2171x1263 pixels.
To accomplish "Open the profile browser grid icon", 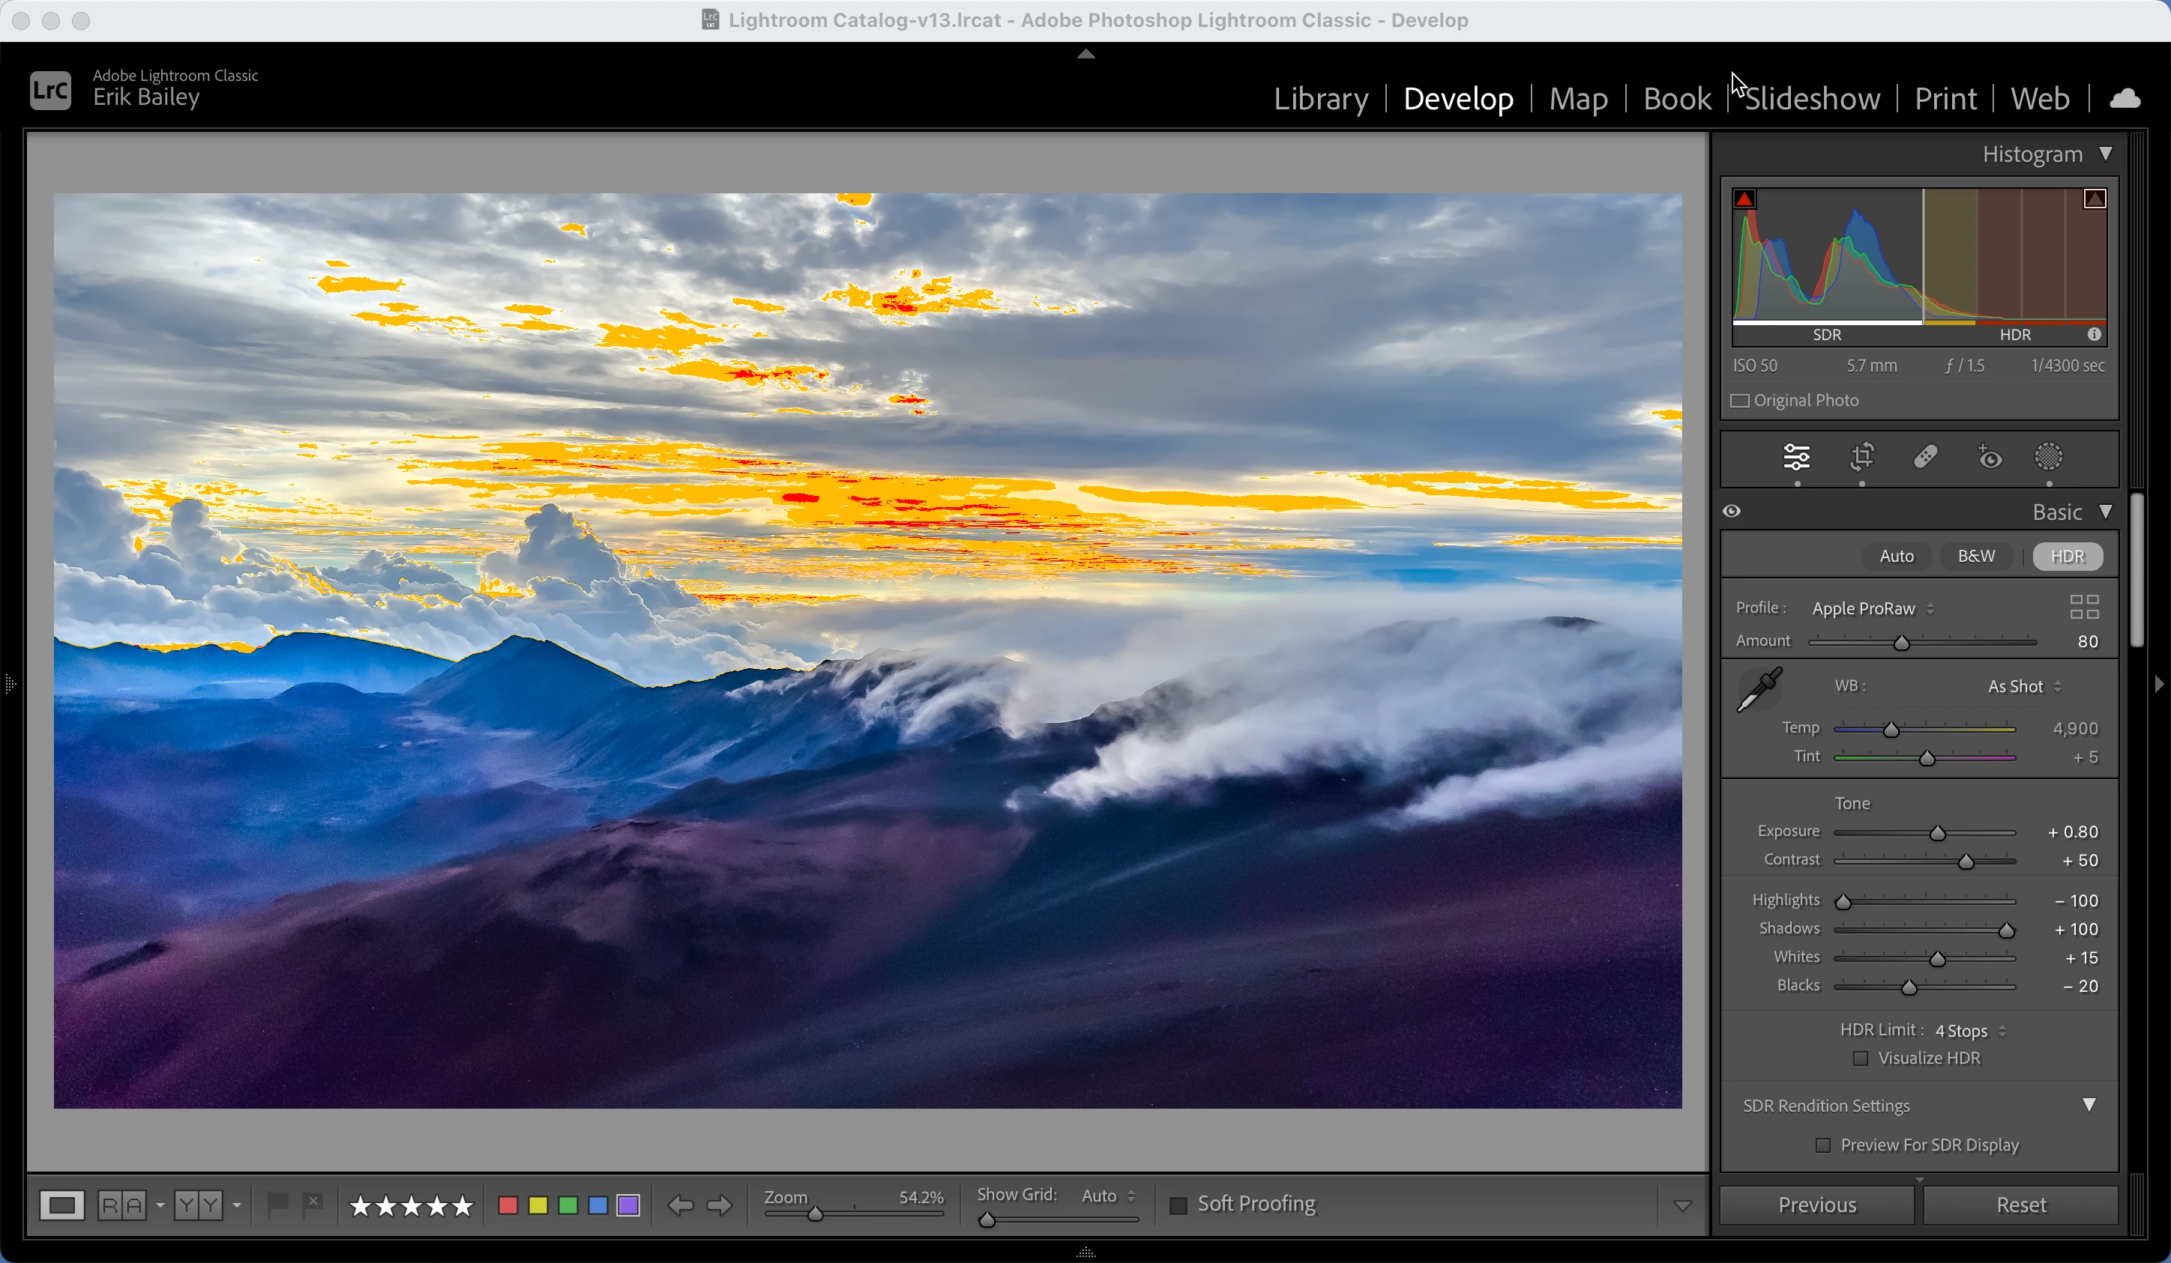I will click(x=2084, y=607).
